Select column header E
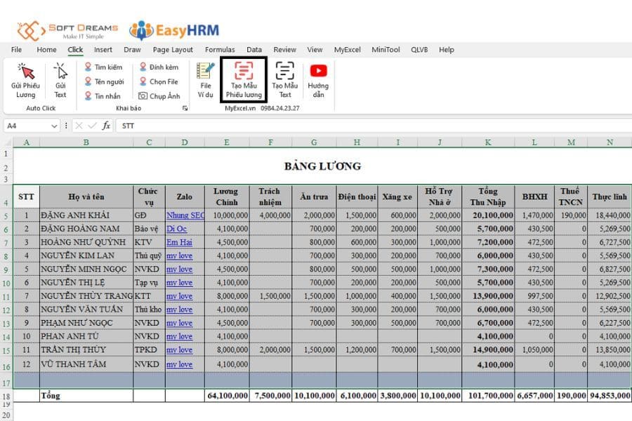Viewport: 632px width, 421px height. [x=226, y=142]
